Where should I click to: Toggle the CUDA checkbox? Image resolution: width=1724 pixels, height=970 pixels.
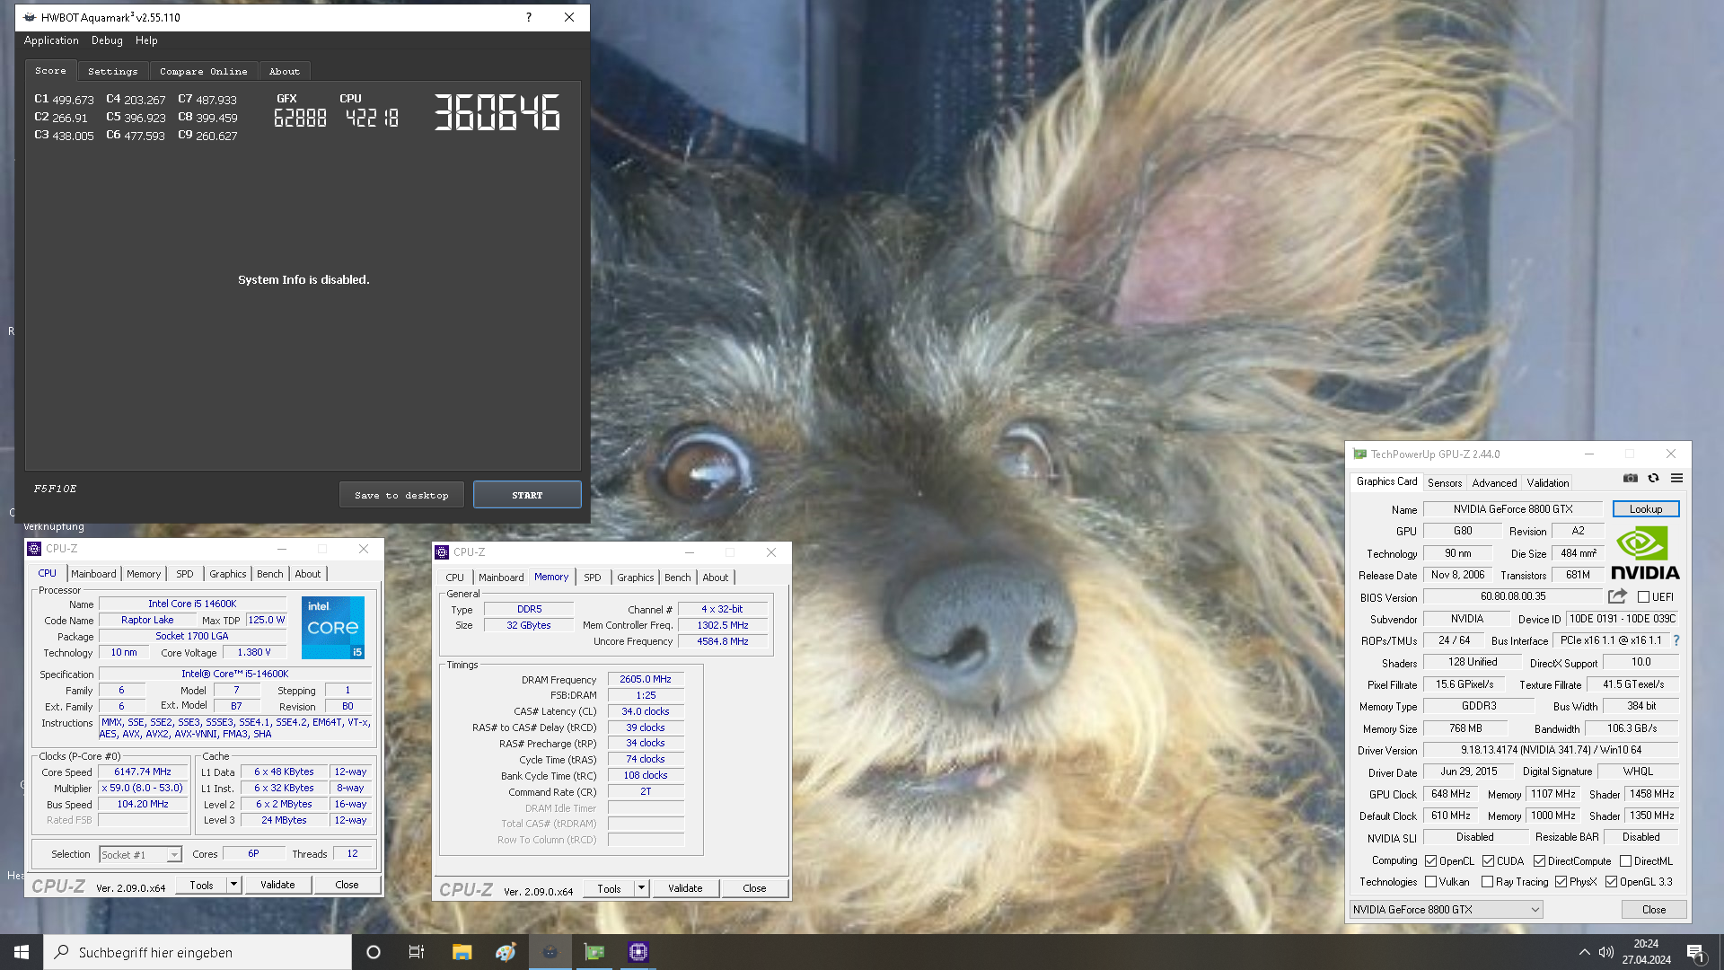1488,861
